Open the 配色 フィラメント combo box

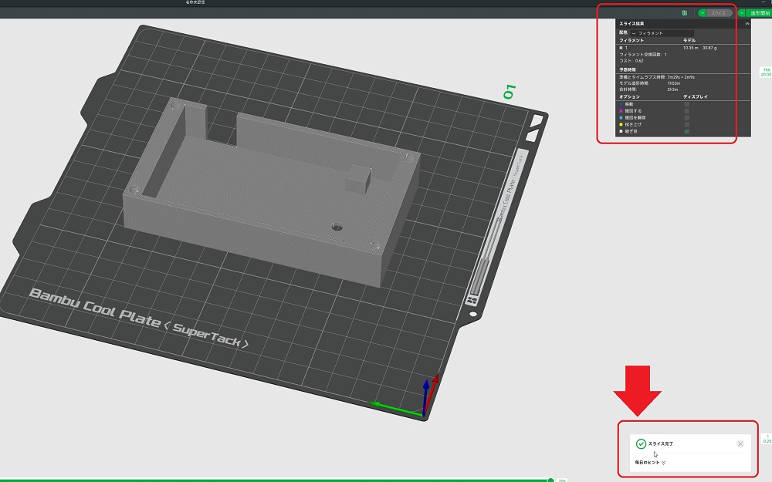point(662,33)
